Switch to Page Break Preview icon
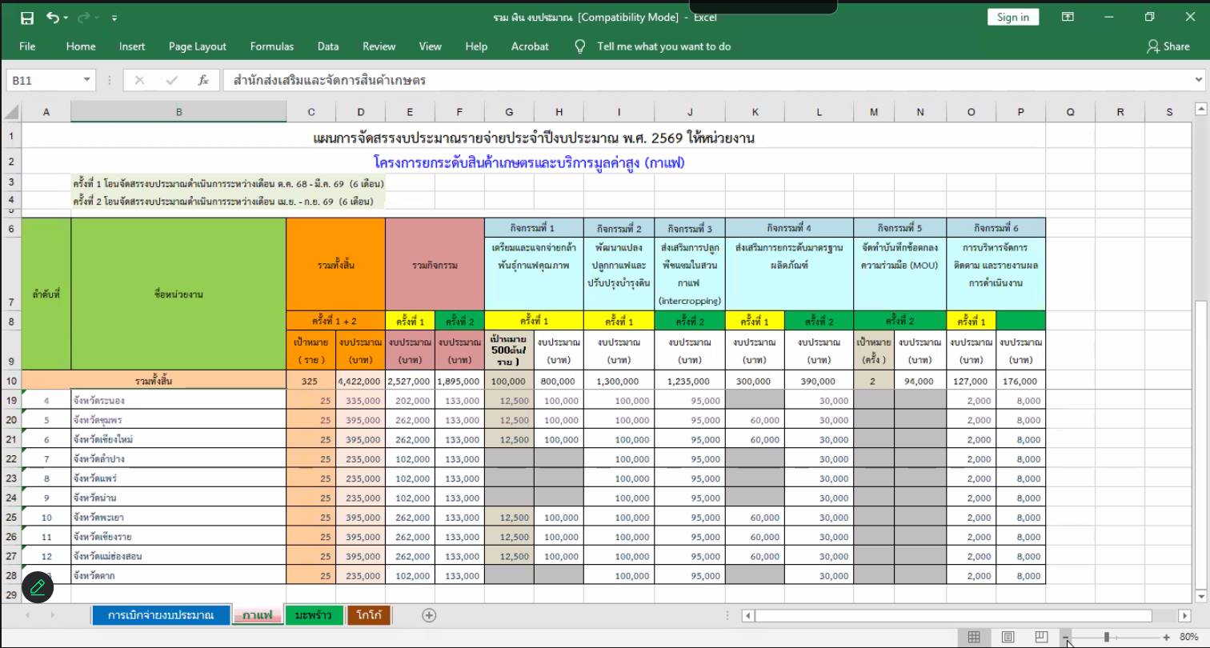Screen dimensions: 1210x648 point(1041,637)
